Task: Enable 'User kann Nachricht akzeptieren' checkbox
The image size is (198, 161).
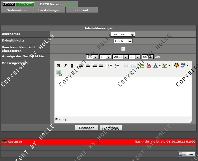Action: [123, 49]
